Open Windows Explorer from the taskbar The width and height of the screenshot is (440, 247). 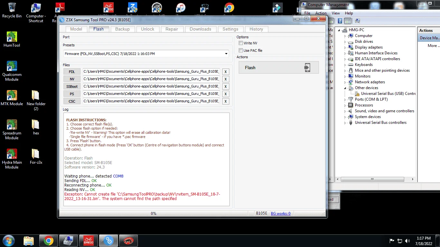29,240
